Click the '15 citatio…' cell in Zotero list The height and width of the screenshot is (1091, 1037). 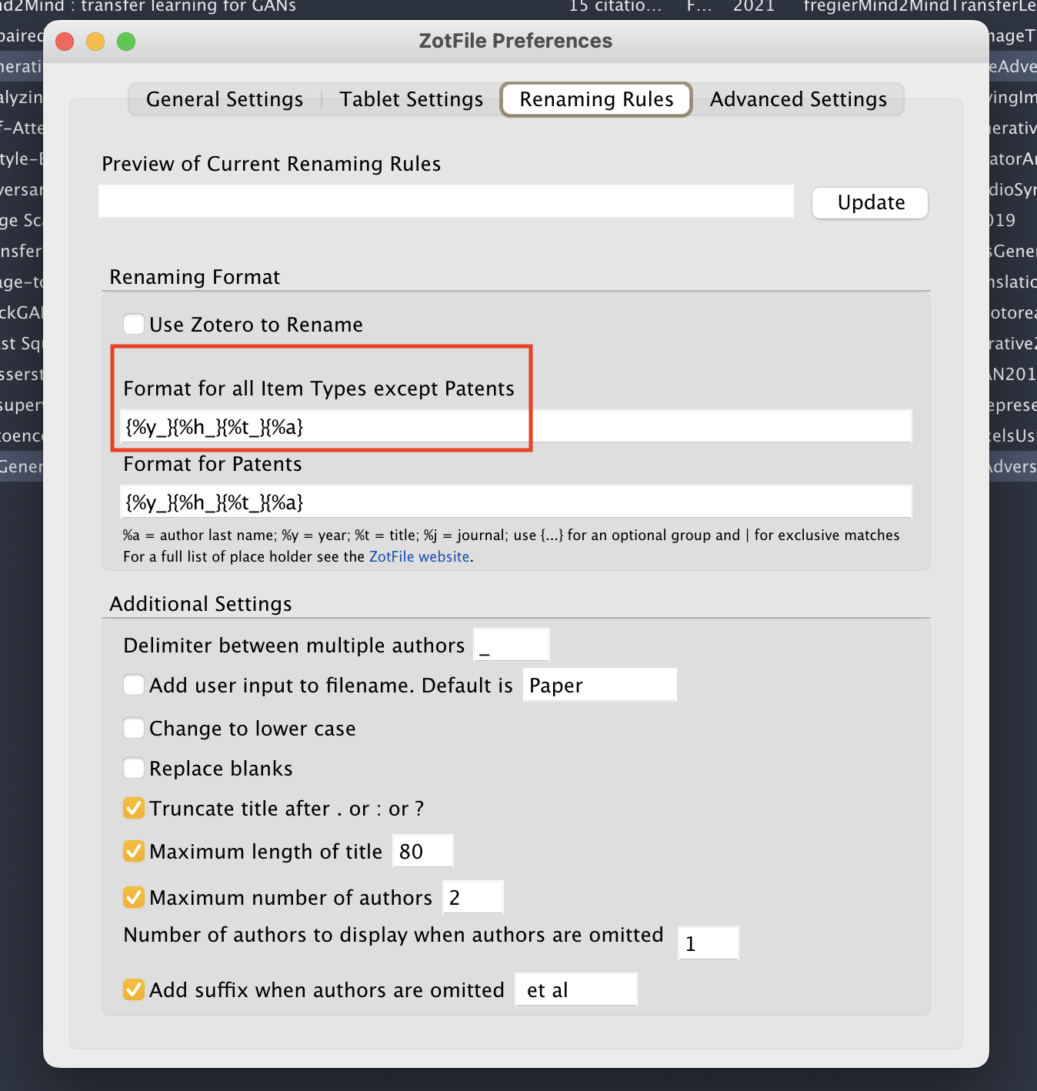tap(615, 7)
